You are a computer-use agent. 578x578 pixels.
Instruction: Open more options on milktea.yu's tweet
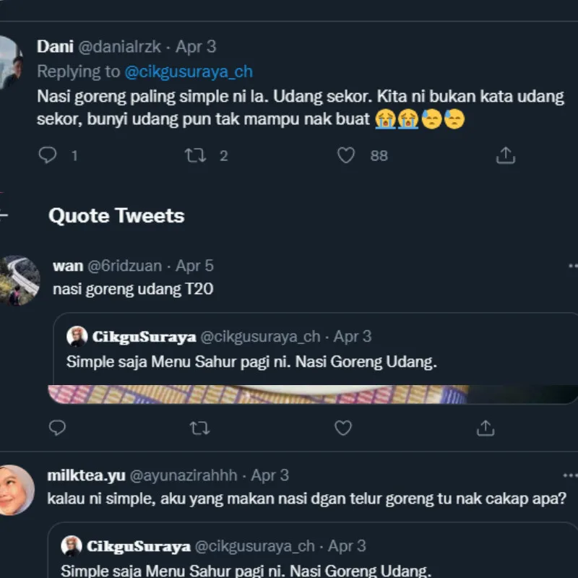pos(571,475)
